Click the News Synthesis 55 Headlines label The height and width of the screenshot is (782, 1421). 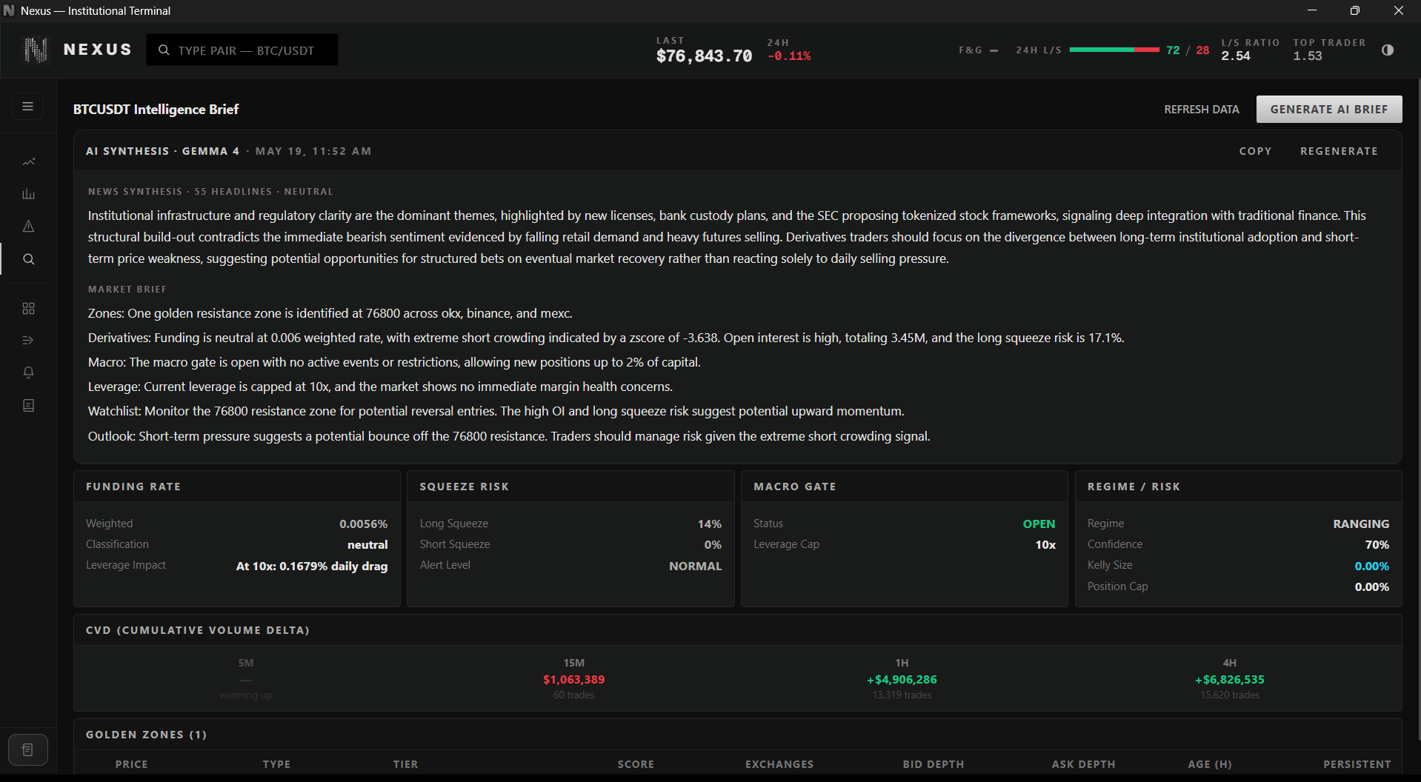[210, 192]
